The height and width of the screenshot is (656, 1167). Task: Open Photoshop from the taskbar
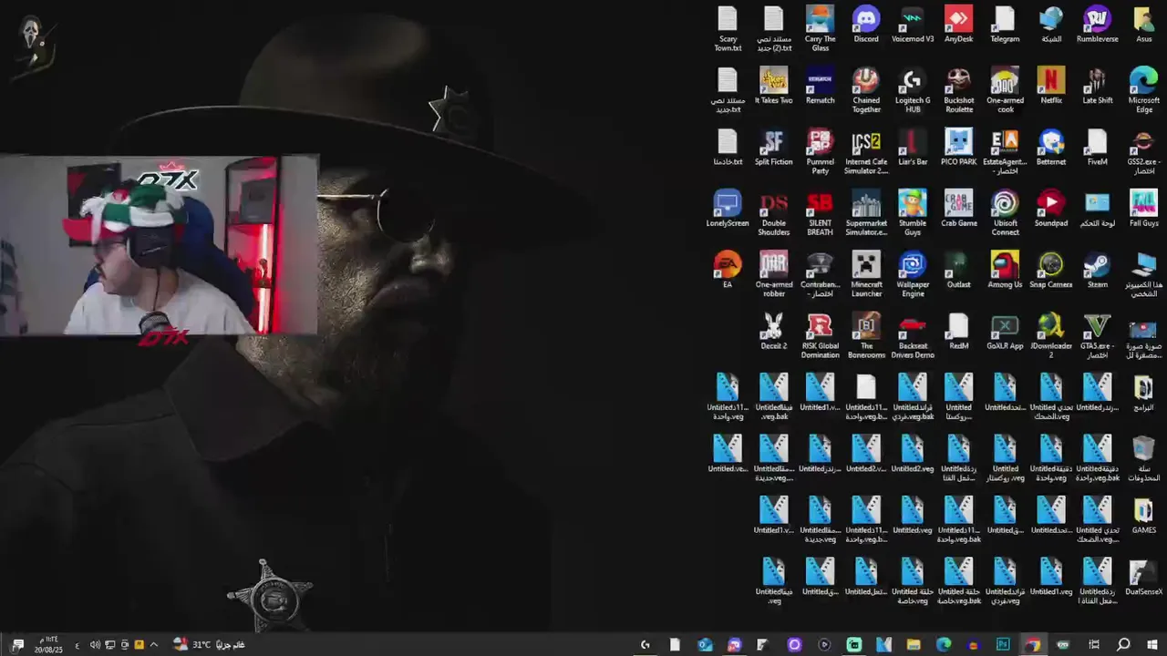coord(1003,644)
